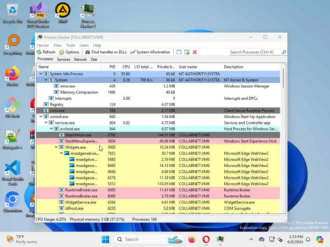Image resolution: width=330 pixels, height=247 pixels.
Task: Collapse the wininit.exe tree node
Action: [41, 116]
